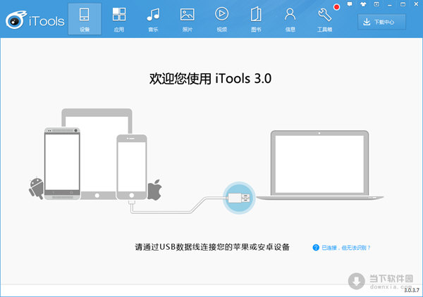Open the 工具箱 (Toolbox) wrench section
Screen dimensions: 423x297
point(324,19)
